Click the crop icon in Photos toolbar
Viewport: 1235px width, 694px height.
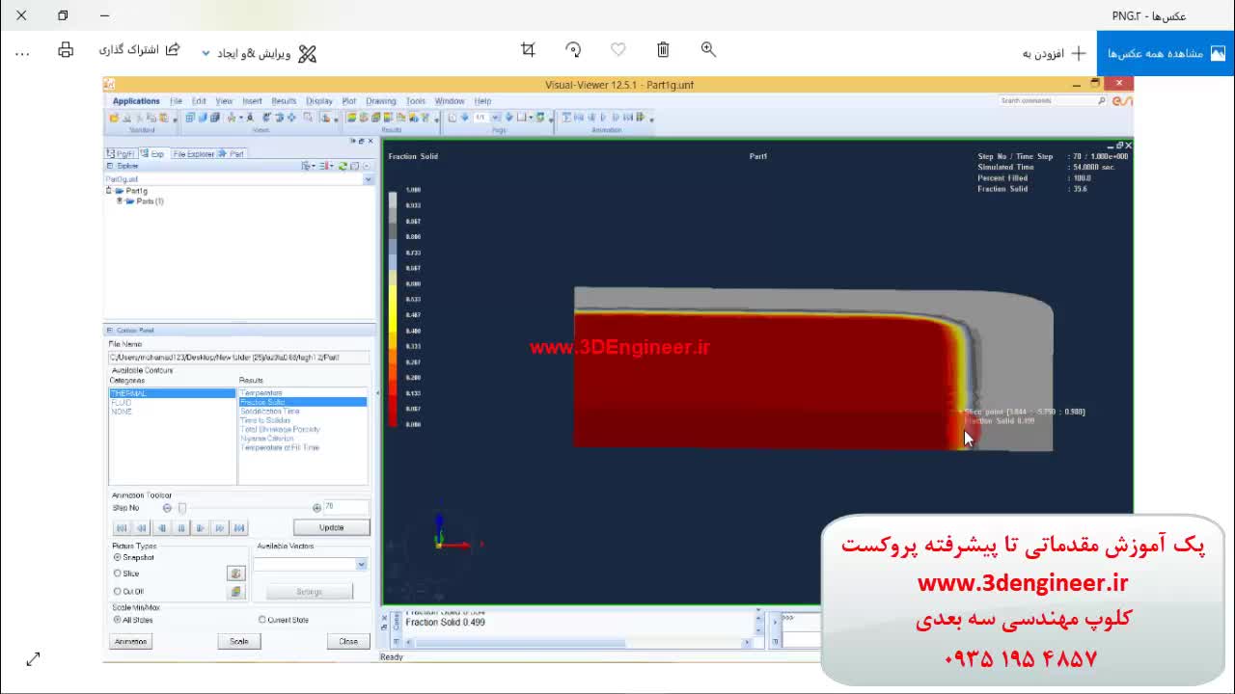[x=528, y=50]
